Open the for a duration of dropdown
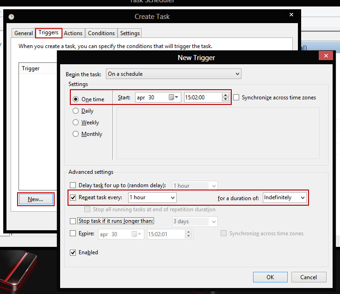The width and height of the screenshot is (340, 294). click(x=284, y=197)
